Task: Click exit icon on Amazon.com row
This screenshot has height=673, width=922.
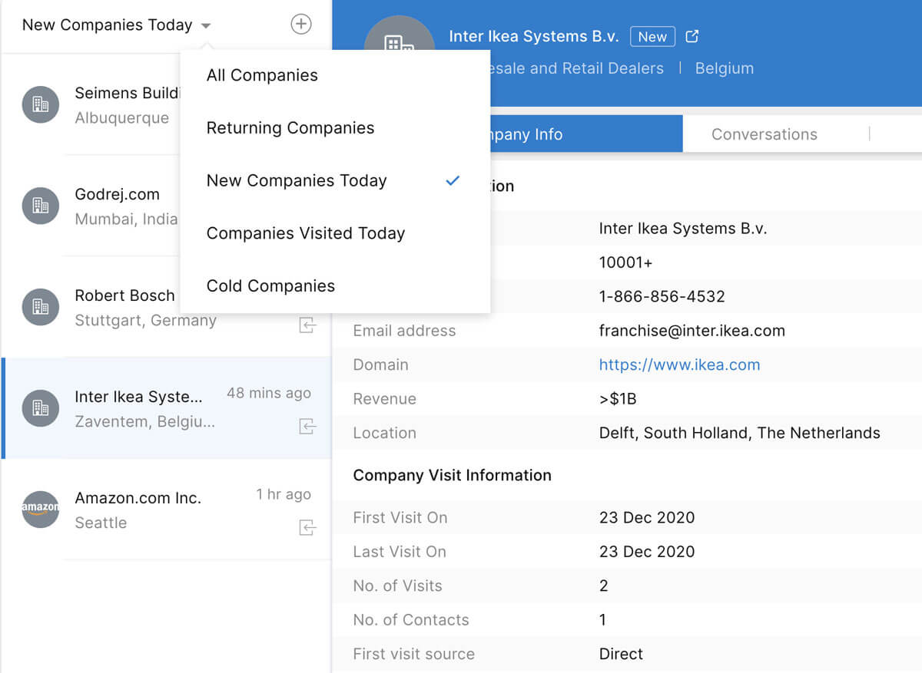Action: [307, 528]
